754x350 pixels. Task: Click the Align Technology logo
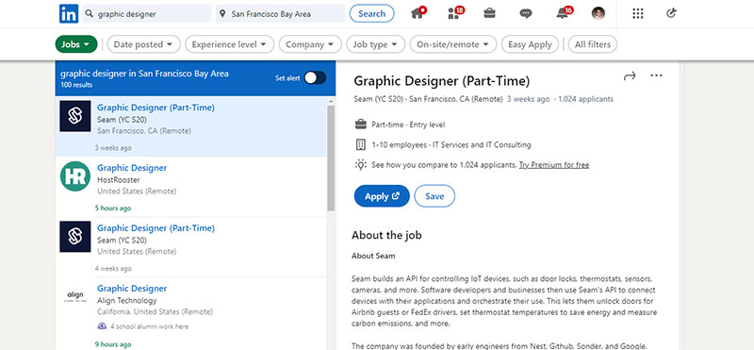tap(75, 296)
